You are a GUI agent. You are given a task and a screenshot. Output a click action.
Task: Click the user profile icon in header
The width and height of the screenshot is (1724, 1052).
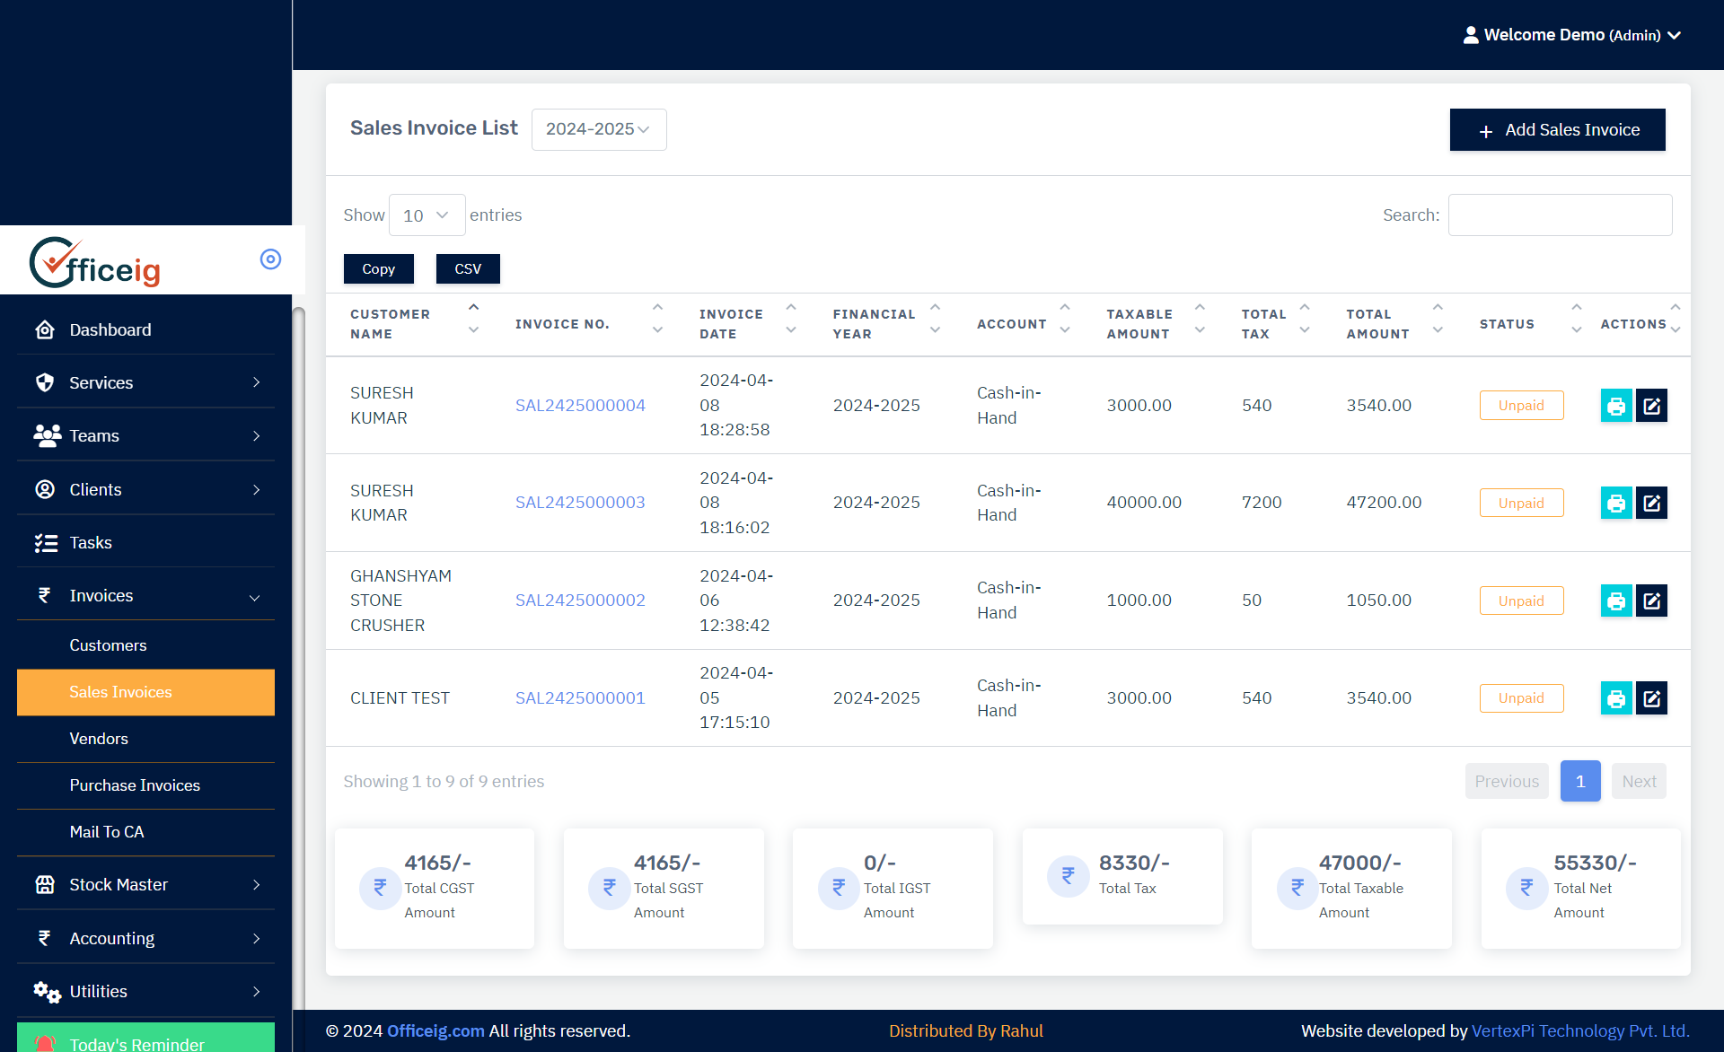click(x=1470, y=35)
